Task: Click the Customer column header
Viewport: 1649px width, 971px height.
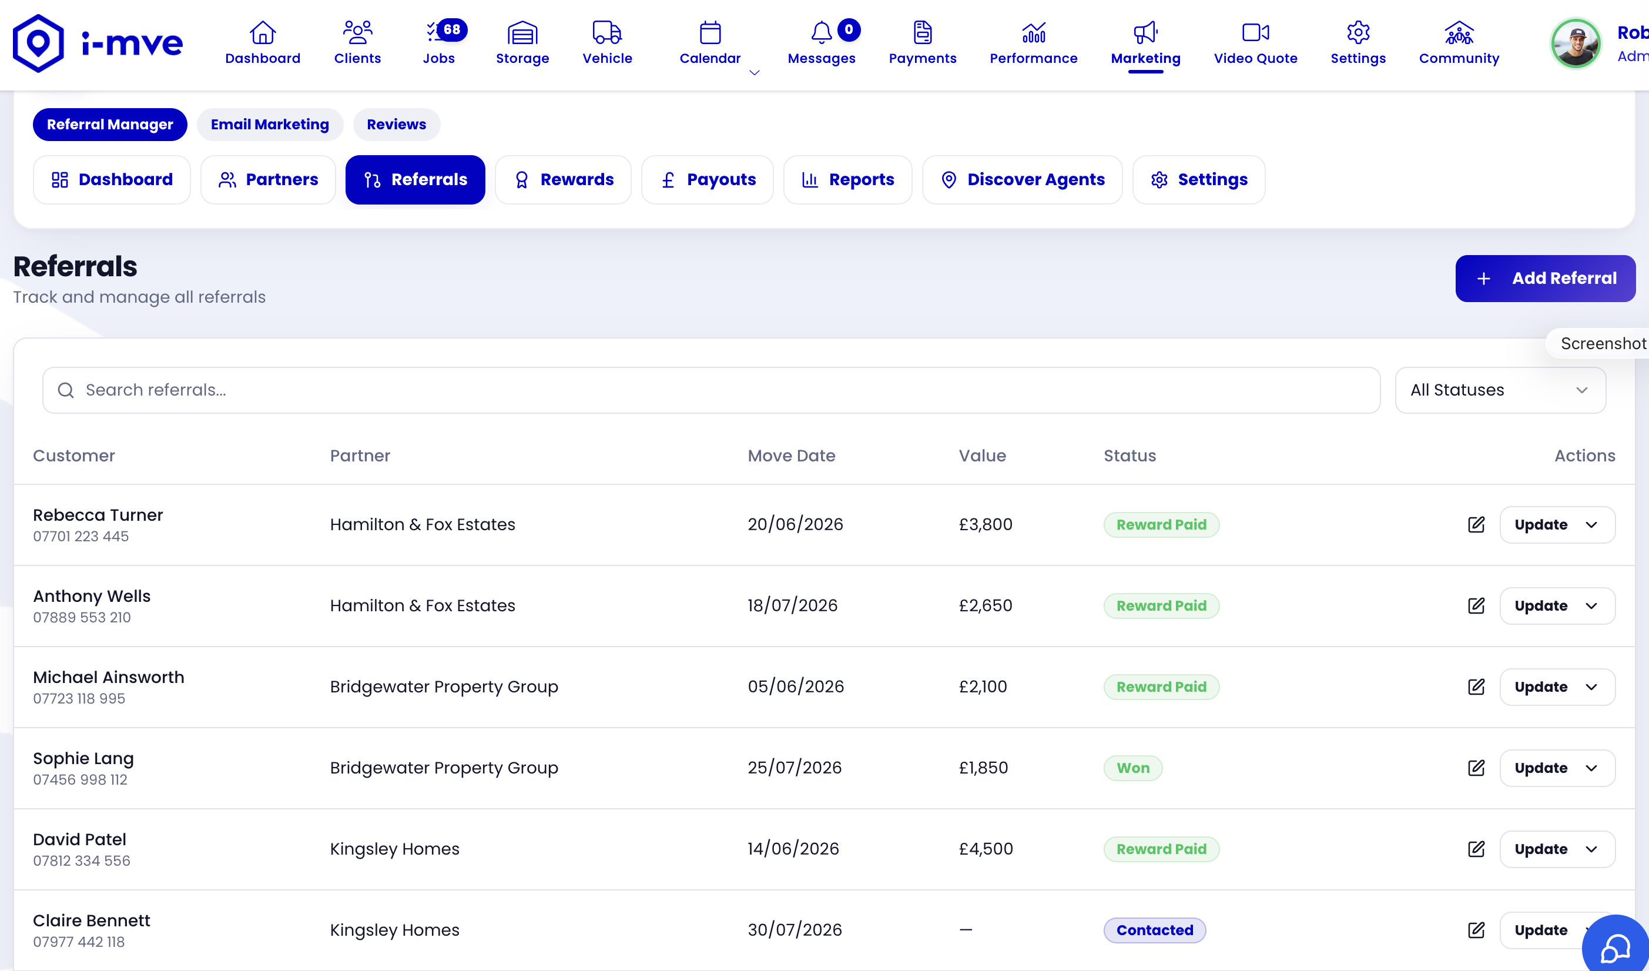Action: tap(74, 456)
